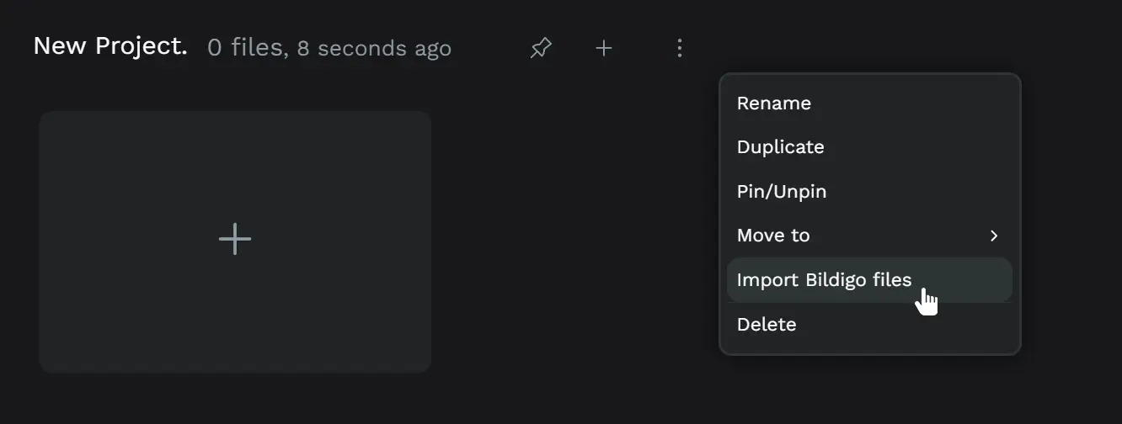Open the Move to submenu
The width and height of the screenshot is (1122, 424).
773,236
